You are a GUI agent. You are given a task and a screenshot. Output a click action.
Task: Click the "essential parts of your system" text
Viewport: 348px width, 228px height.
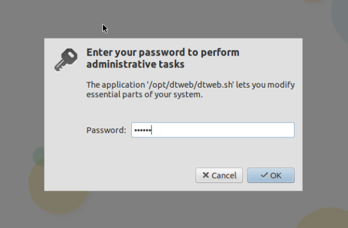144,95
